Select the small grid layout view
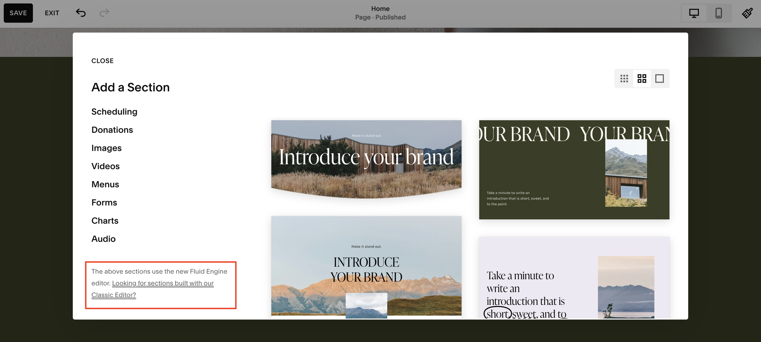Viewport: 761px width, 342px height. 624,78
